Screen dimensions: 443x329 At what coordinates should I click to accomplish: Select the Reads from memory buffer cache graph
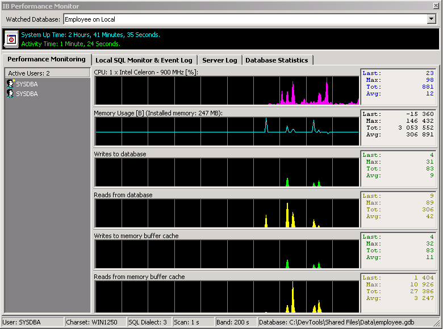coord(227,295)
